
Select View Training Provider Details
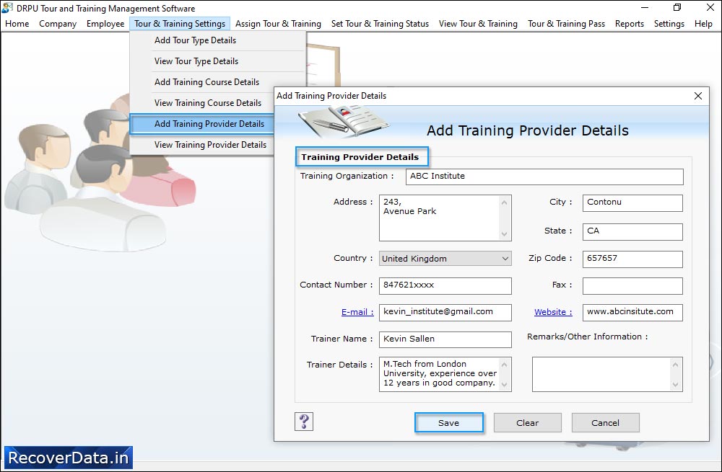point(203,145)
